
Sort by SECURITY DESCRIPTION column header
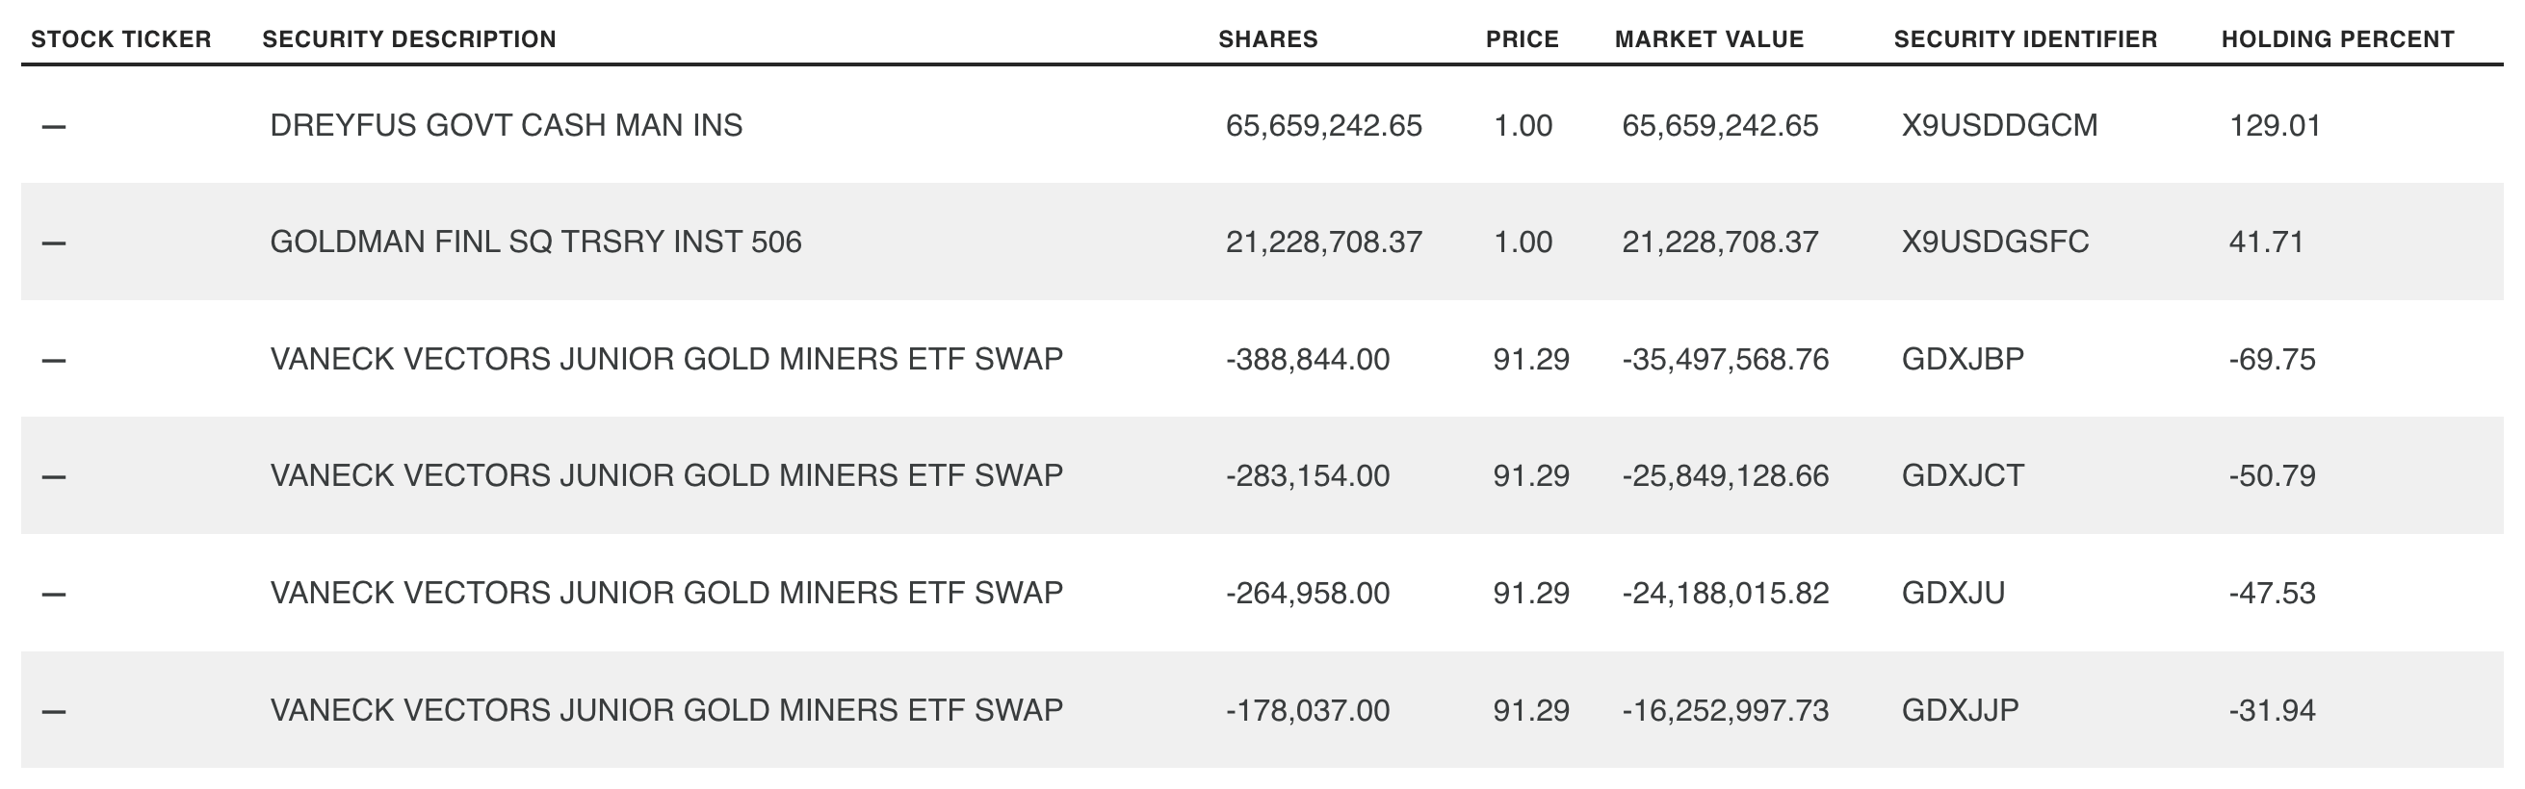click(408, 39)
